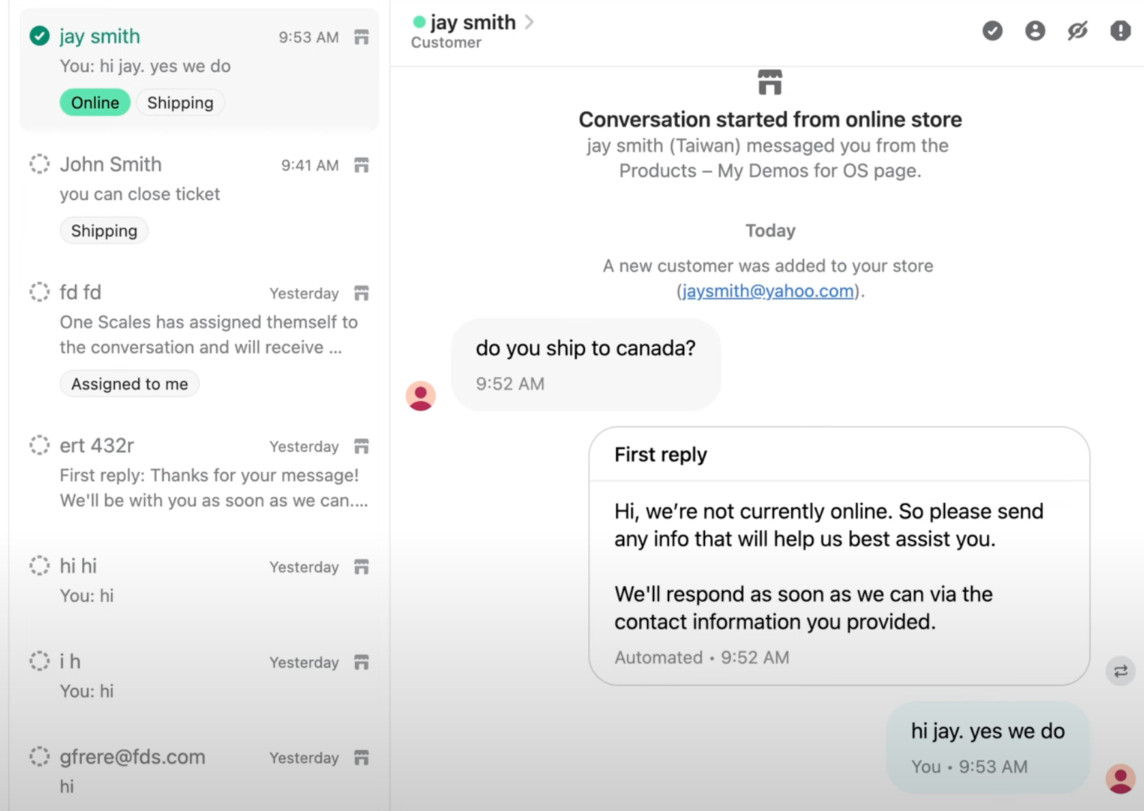Open the jaysmith@yahoo.com email link
1144x811 pixels.
tap(768, 291)
